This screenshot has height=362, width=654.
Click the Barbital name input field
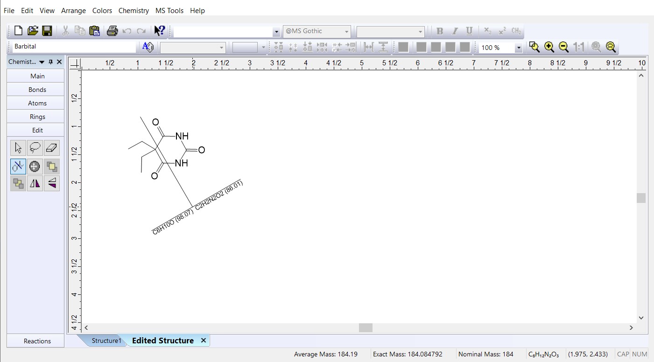(74, 47)
